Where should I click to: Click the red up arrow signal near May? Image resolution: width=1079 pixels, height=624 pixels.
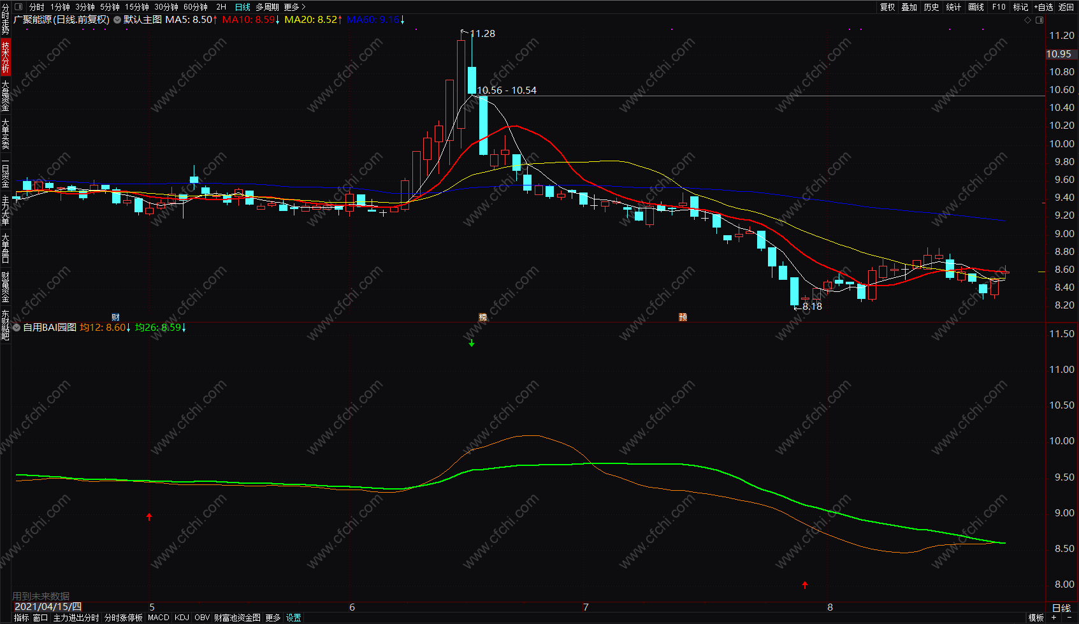149,517
